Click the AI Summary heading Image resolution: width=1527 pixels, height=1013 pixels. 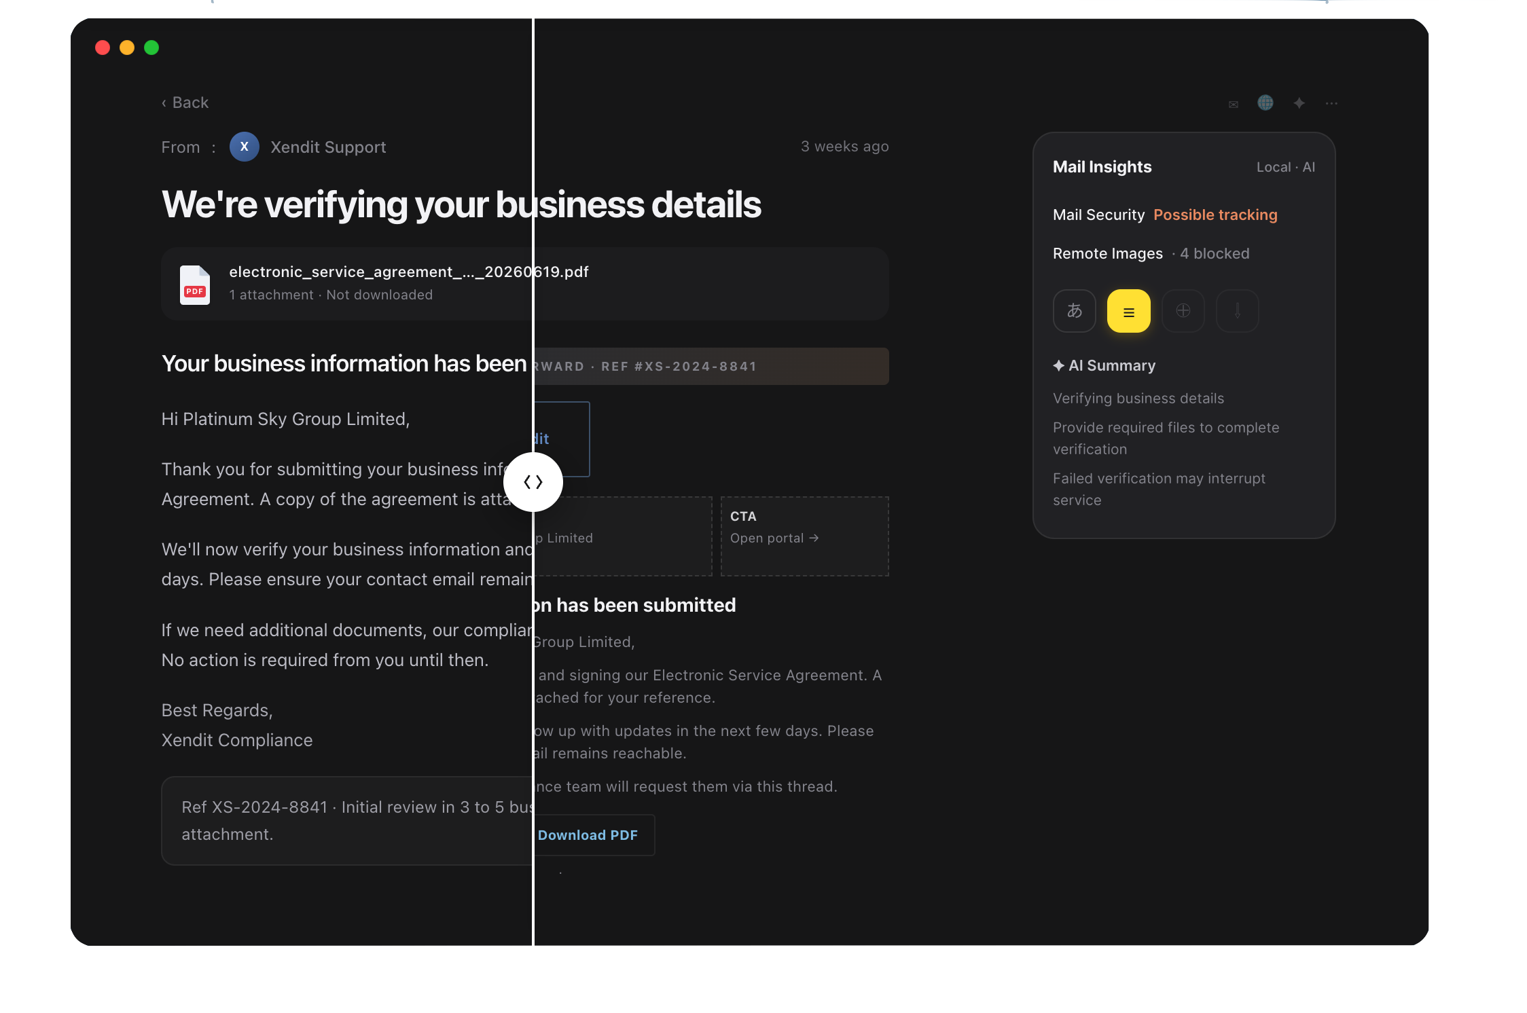(1104, 365)
